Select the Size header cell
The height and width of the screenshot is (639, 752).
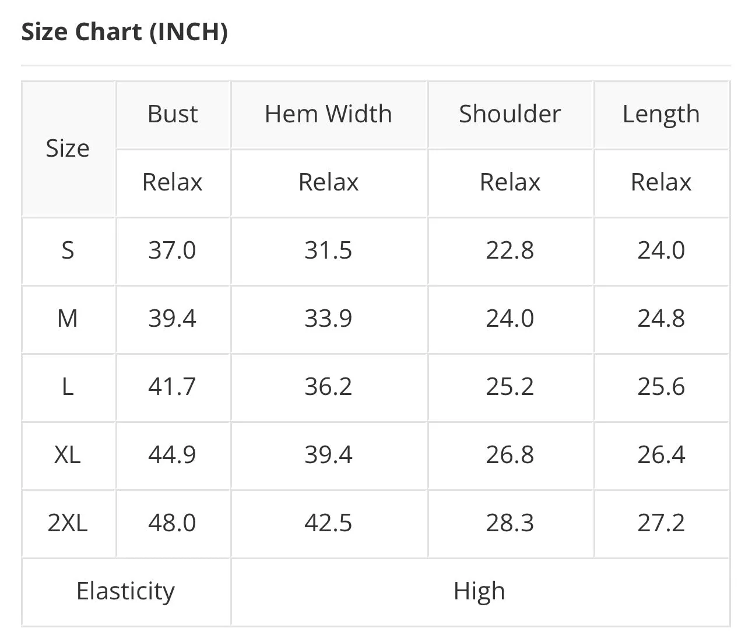[x=68, y=149]
